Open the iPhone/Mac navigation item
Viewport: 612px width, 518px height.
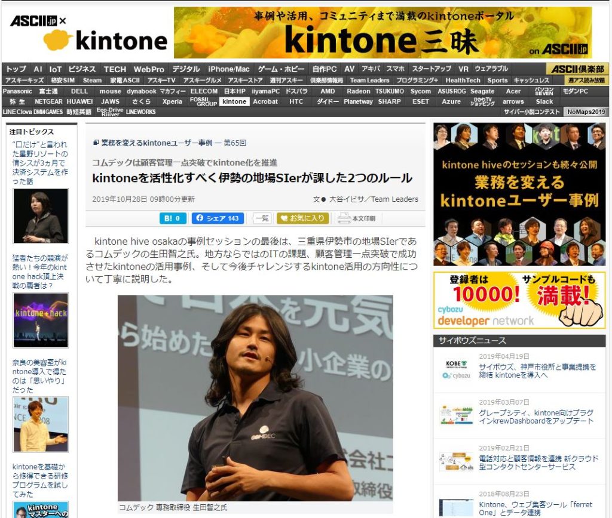229,69
